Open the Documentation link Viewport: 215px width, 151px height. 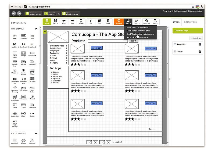[195, 11]
